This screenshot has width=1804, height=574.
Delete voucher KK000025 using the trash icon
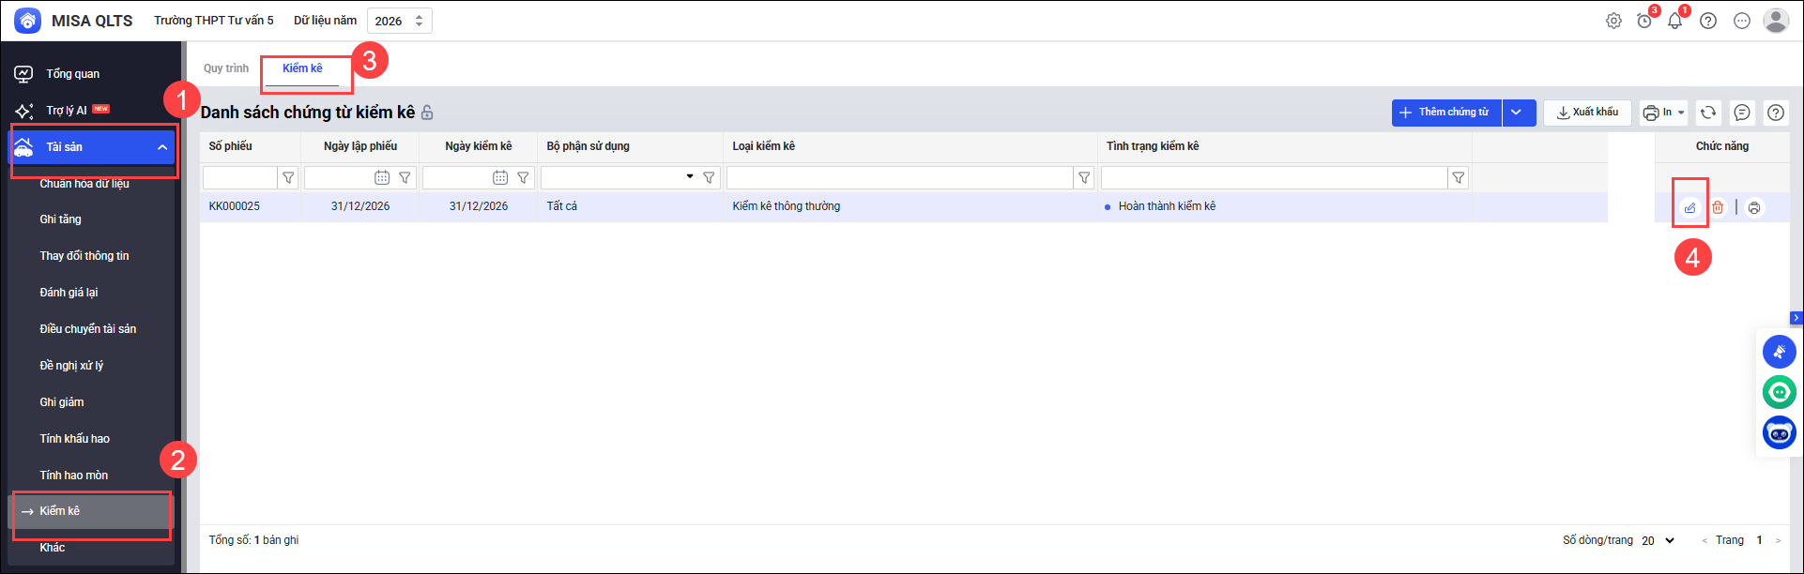(1718, 207)
